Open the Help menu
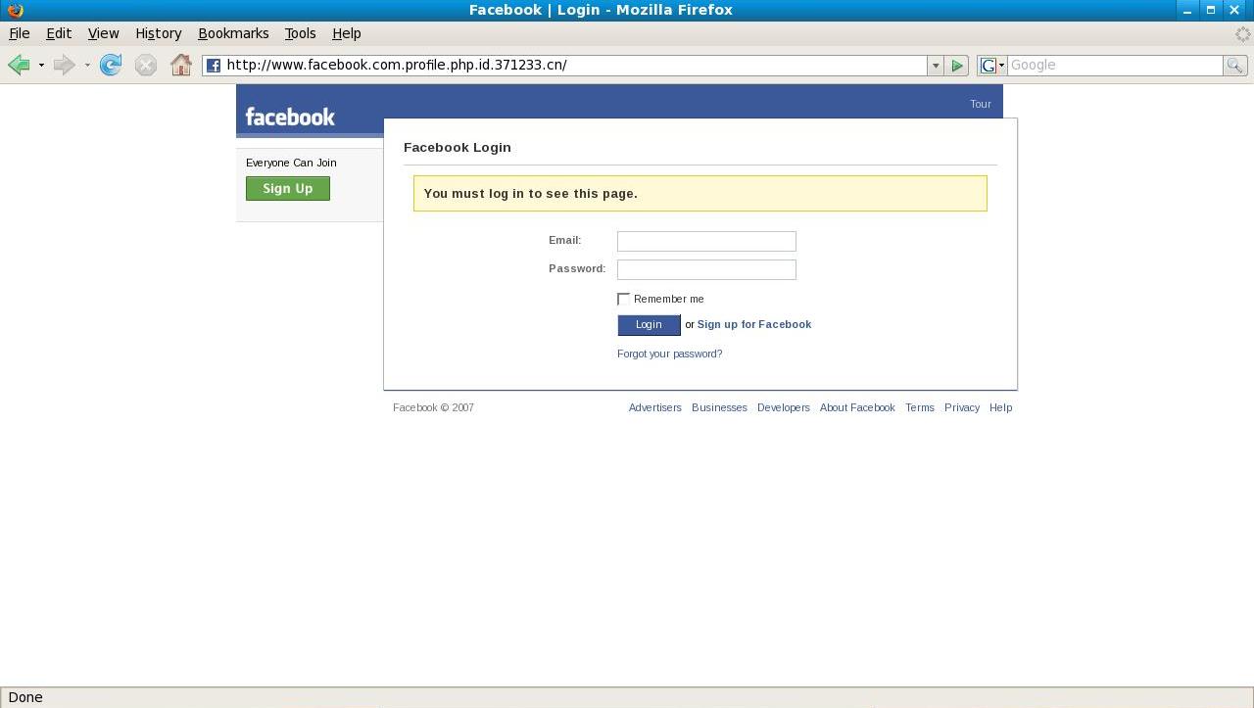Image resolution: width=1254 pixels, height=708 pixels. pyautogui.click(x=347, y=33)
